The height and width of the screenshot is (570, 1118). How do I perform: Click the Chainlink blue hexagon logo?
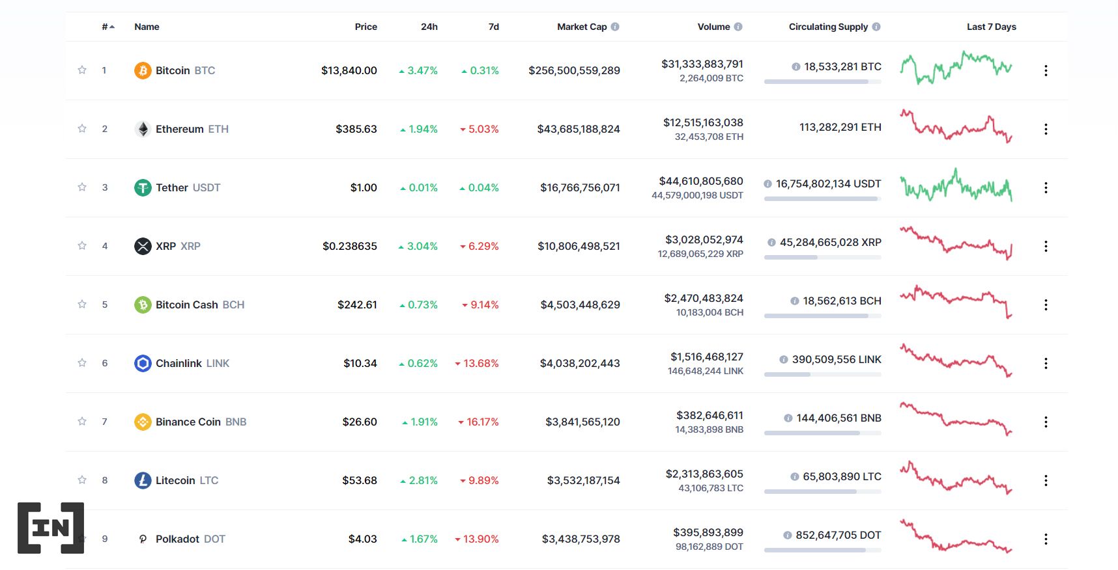(x=143, y=363)
